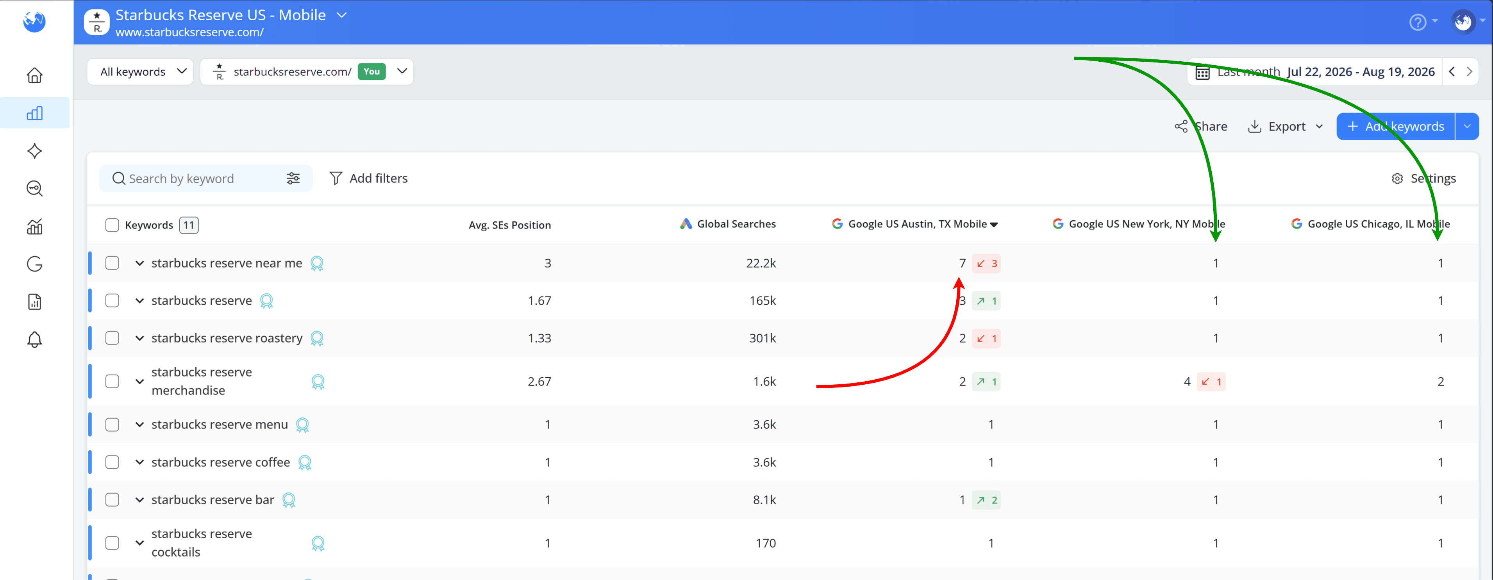Click ribbon badge next to starbucks reserve merchandise
This screenshot has height=580, width=1493.
(x=318, y=382)
